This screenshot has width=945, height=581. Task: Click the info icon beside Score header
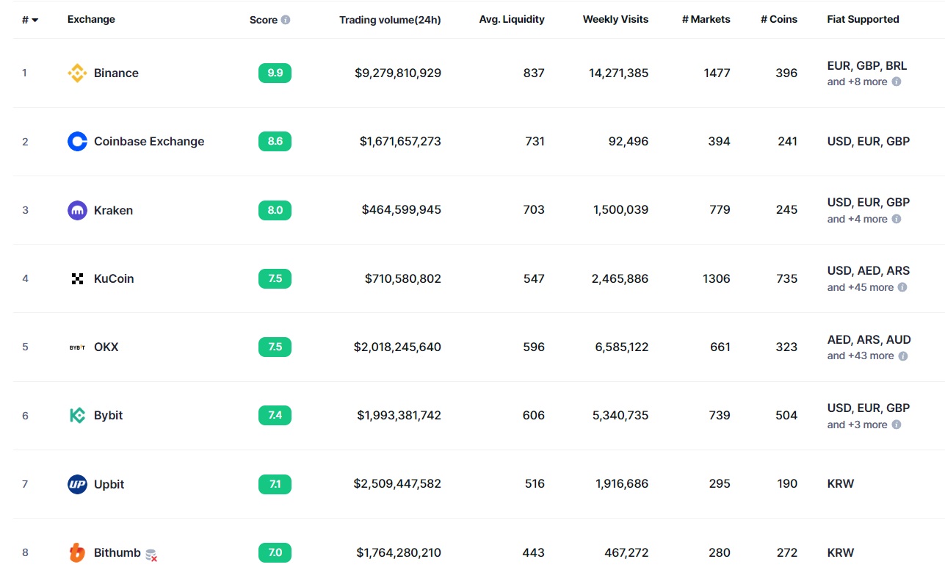(x=286, y=20)
